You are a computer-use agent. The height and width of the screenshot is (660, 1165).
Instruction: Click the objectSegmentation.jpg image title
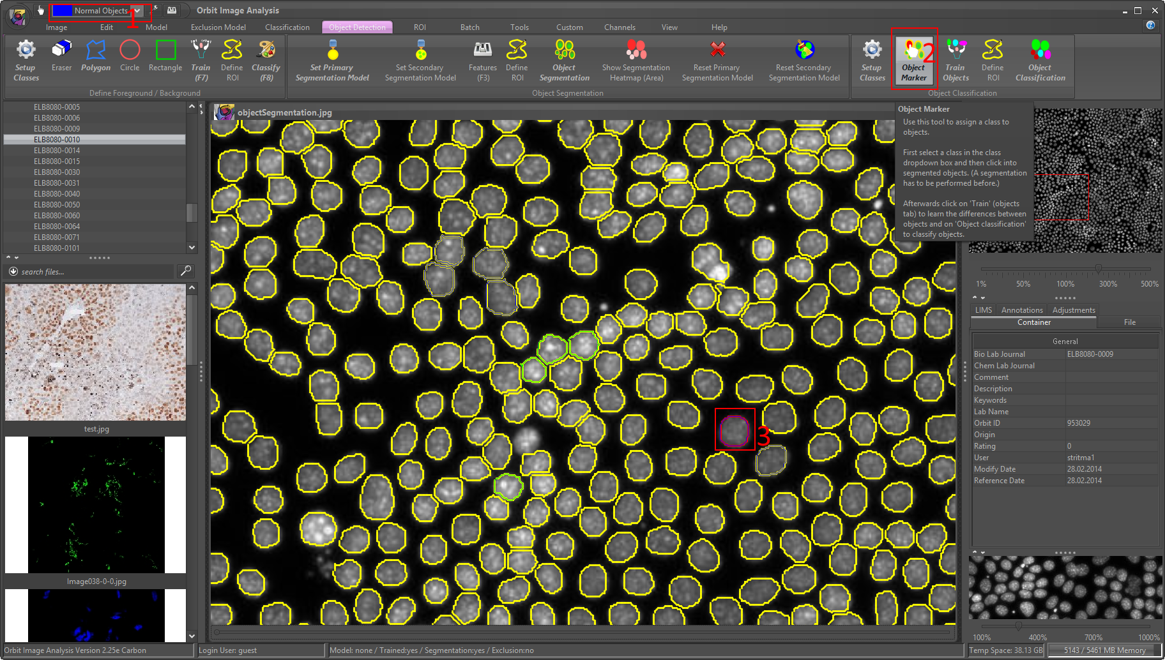tap(285, 112)
